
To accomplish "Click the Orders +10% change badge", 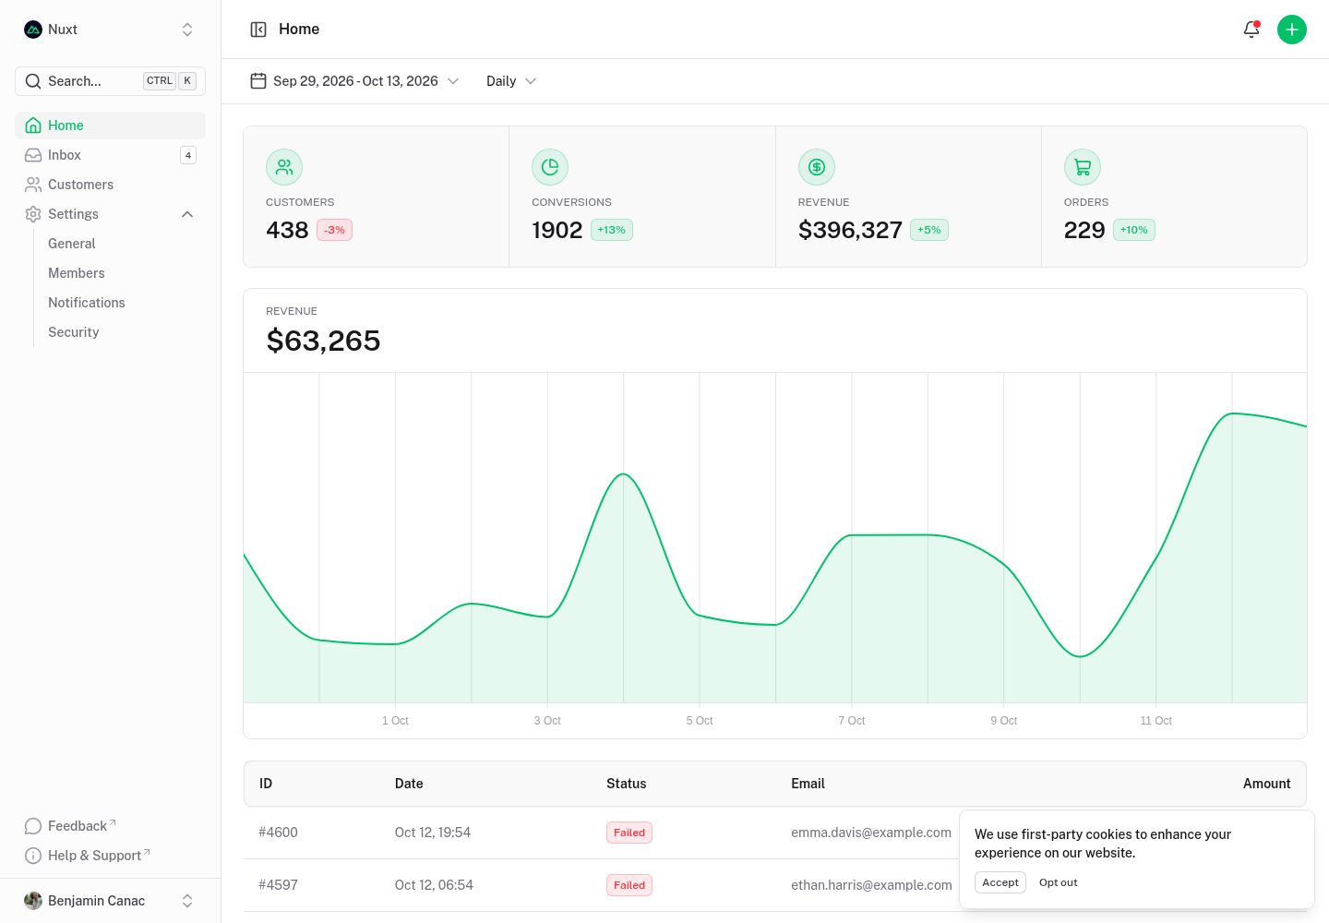I will click(x=1134, y=230).
